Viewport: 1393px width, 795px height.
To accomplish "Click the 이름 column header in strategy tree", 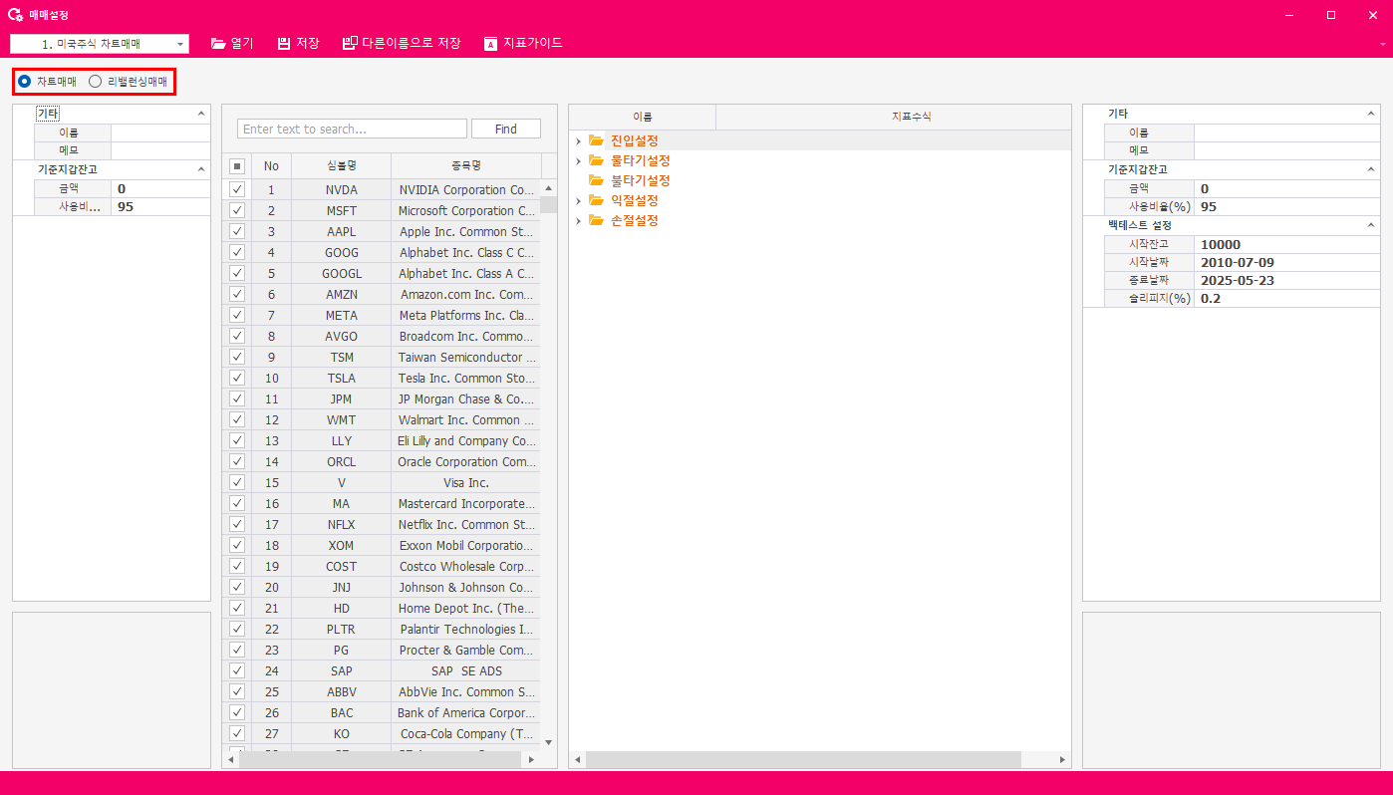I will pyautogui.click(x=642, y=117).
